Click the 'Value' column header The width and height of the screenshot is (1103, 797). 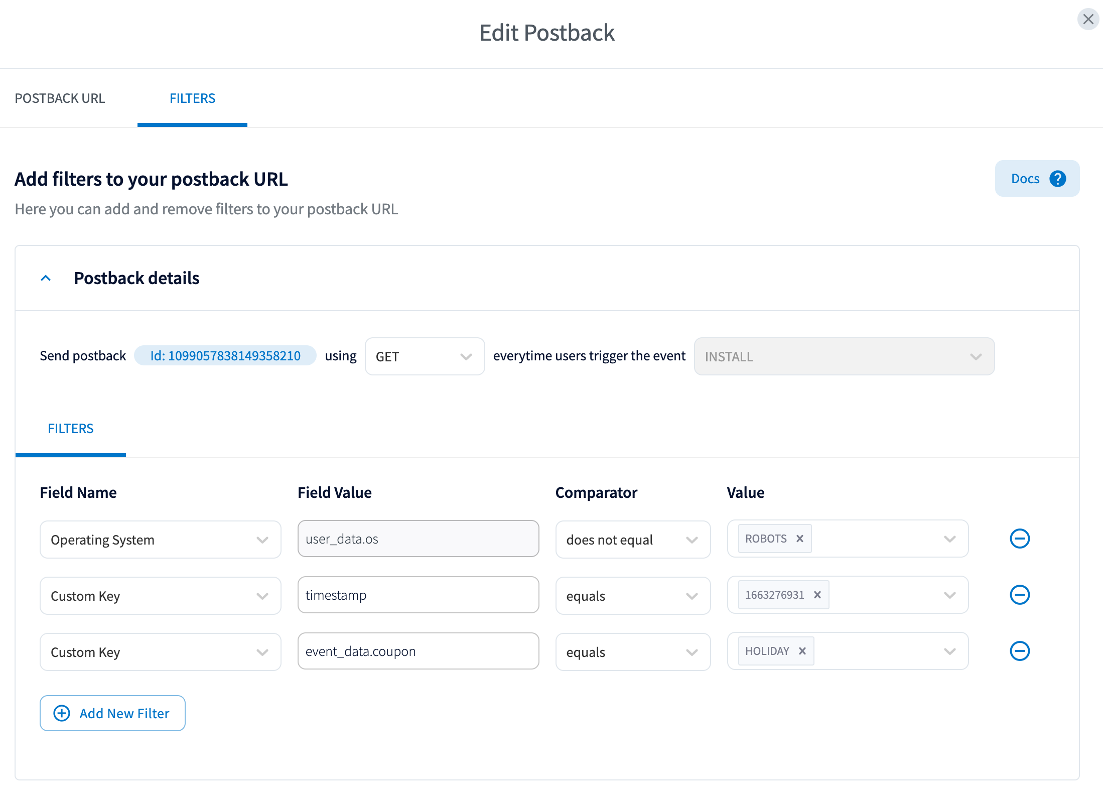[746, 492]
